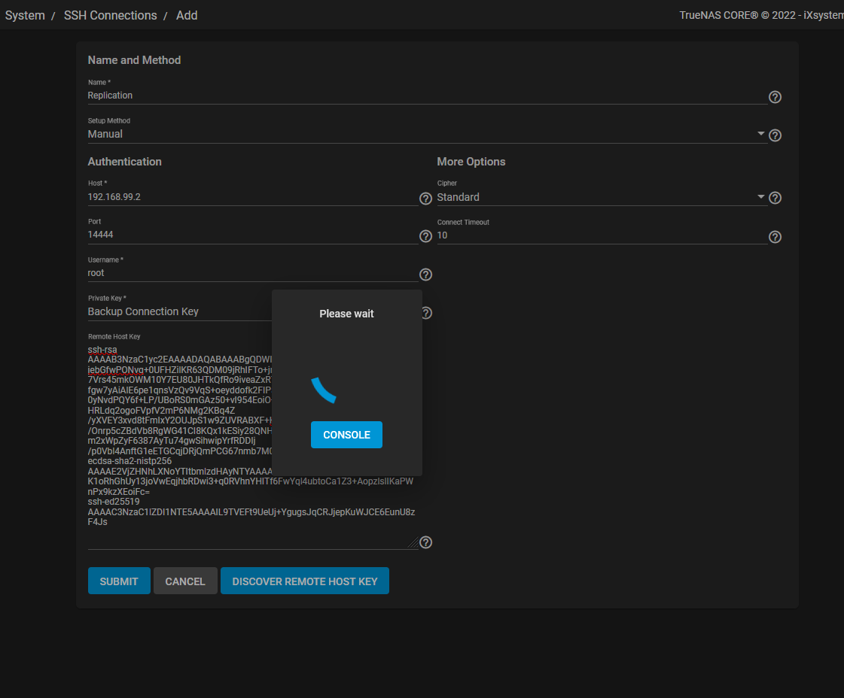Open help for the Cipher option

[x=775, y=197]
